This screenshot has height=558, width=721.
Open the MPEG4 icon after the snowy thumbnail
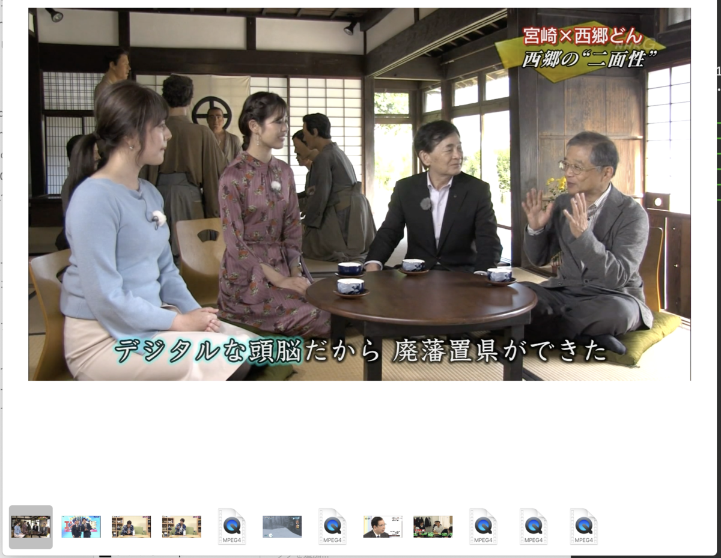pyautogui.click(x=332, y=526)
